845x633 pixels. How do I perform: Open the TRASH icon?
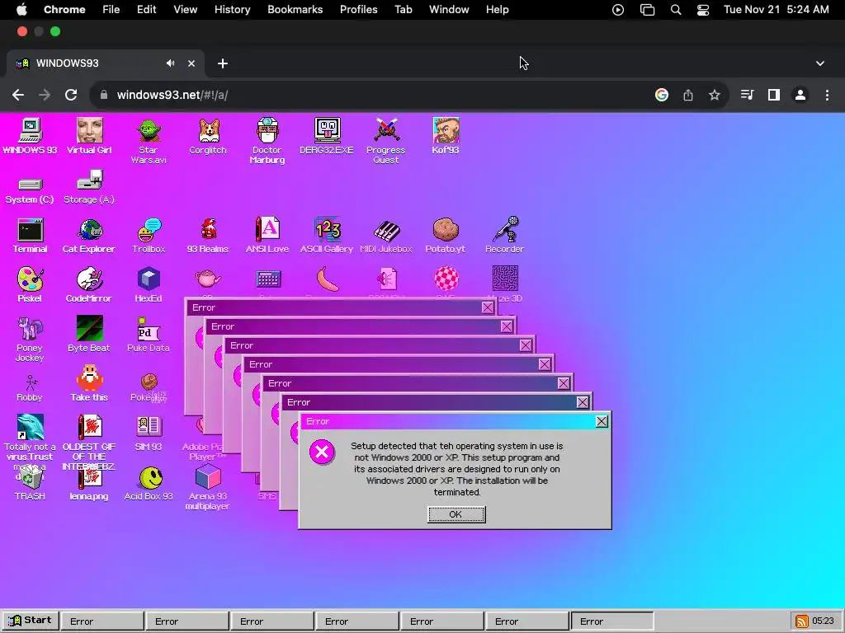coord(30,483)
